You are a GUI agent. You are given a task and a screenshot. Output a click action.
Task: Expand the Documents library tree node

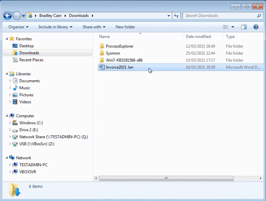click(10, 81)
